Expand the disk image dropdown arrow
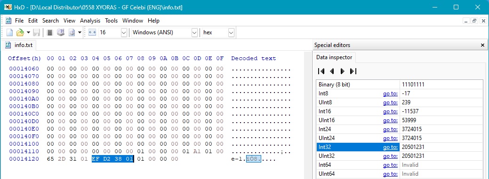This screenshot has height=179, width=489. (80, 32)
